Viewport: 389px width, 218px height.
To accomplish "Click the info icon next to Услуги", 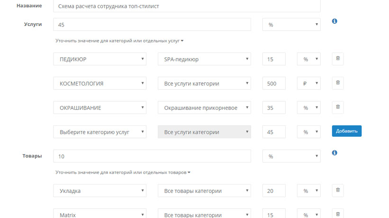I will pyautogui.click(x=335, y=21).
